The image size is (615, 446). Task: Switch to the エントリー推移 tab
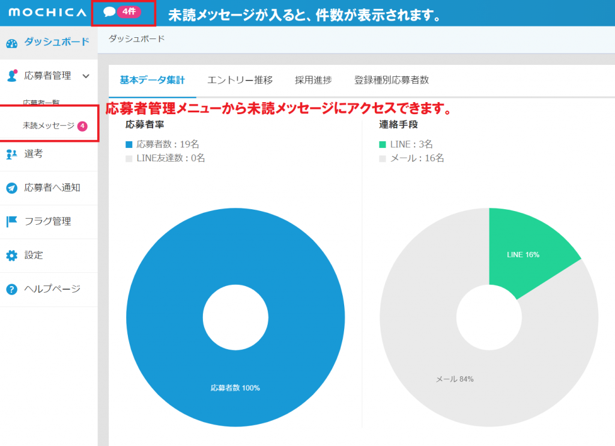tap(240, 81)
